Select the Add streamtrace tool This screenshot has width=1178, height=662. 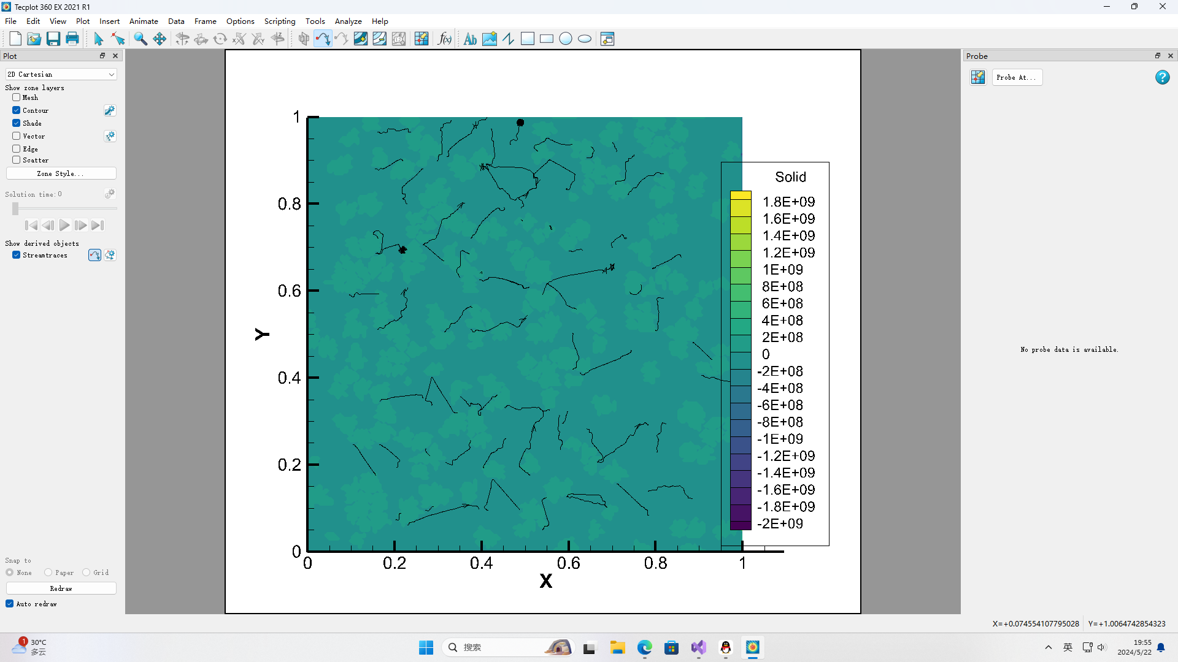pyautogui.click(x=323, y=39)
